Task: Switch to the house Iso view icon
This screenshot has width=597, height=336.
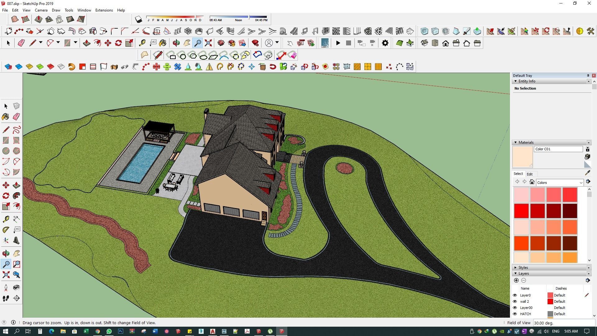Action: 424,43
